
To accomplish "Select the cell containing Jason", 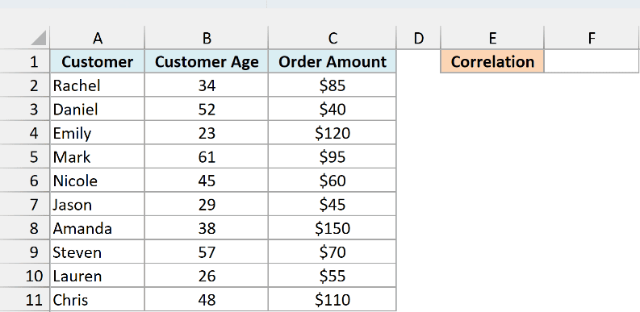I will (97, 204).
